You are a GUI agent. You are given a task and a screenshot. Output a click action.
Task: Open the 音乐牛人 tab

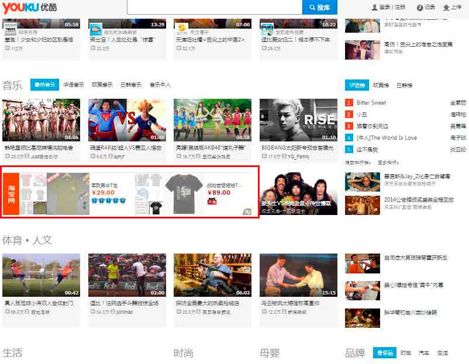[x=160, y=85]
